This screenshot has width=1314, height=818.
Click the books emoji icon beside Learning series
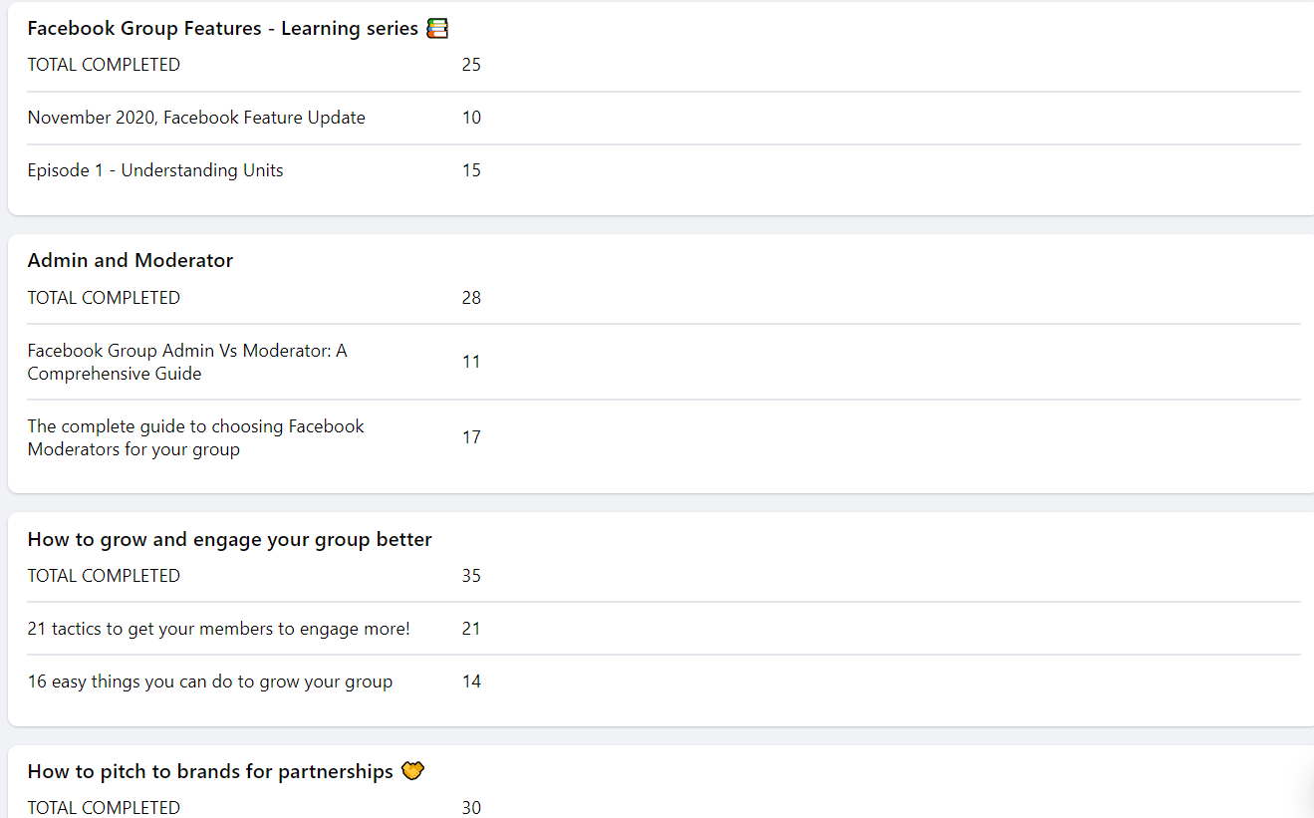coord(437,29)
